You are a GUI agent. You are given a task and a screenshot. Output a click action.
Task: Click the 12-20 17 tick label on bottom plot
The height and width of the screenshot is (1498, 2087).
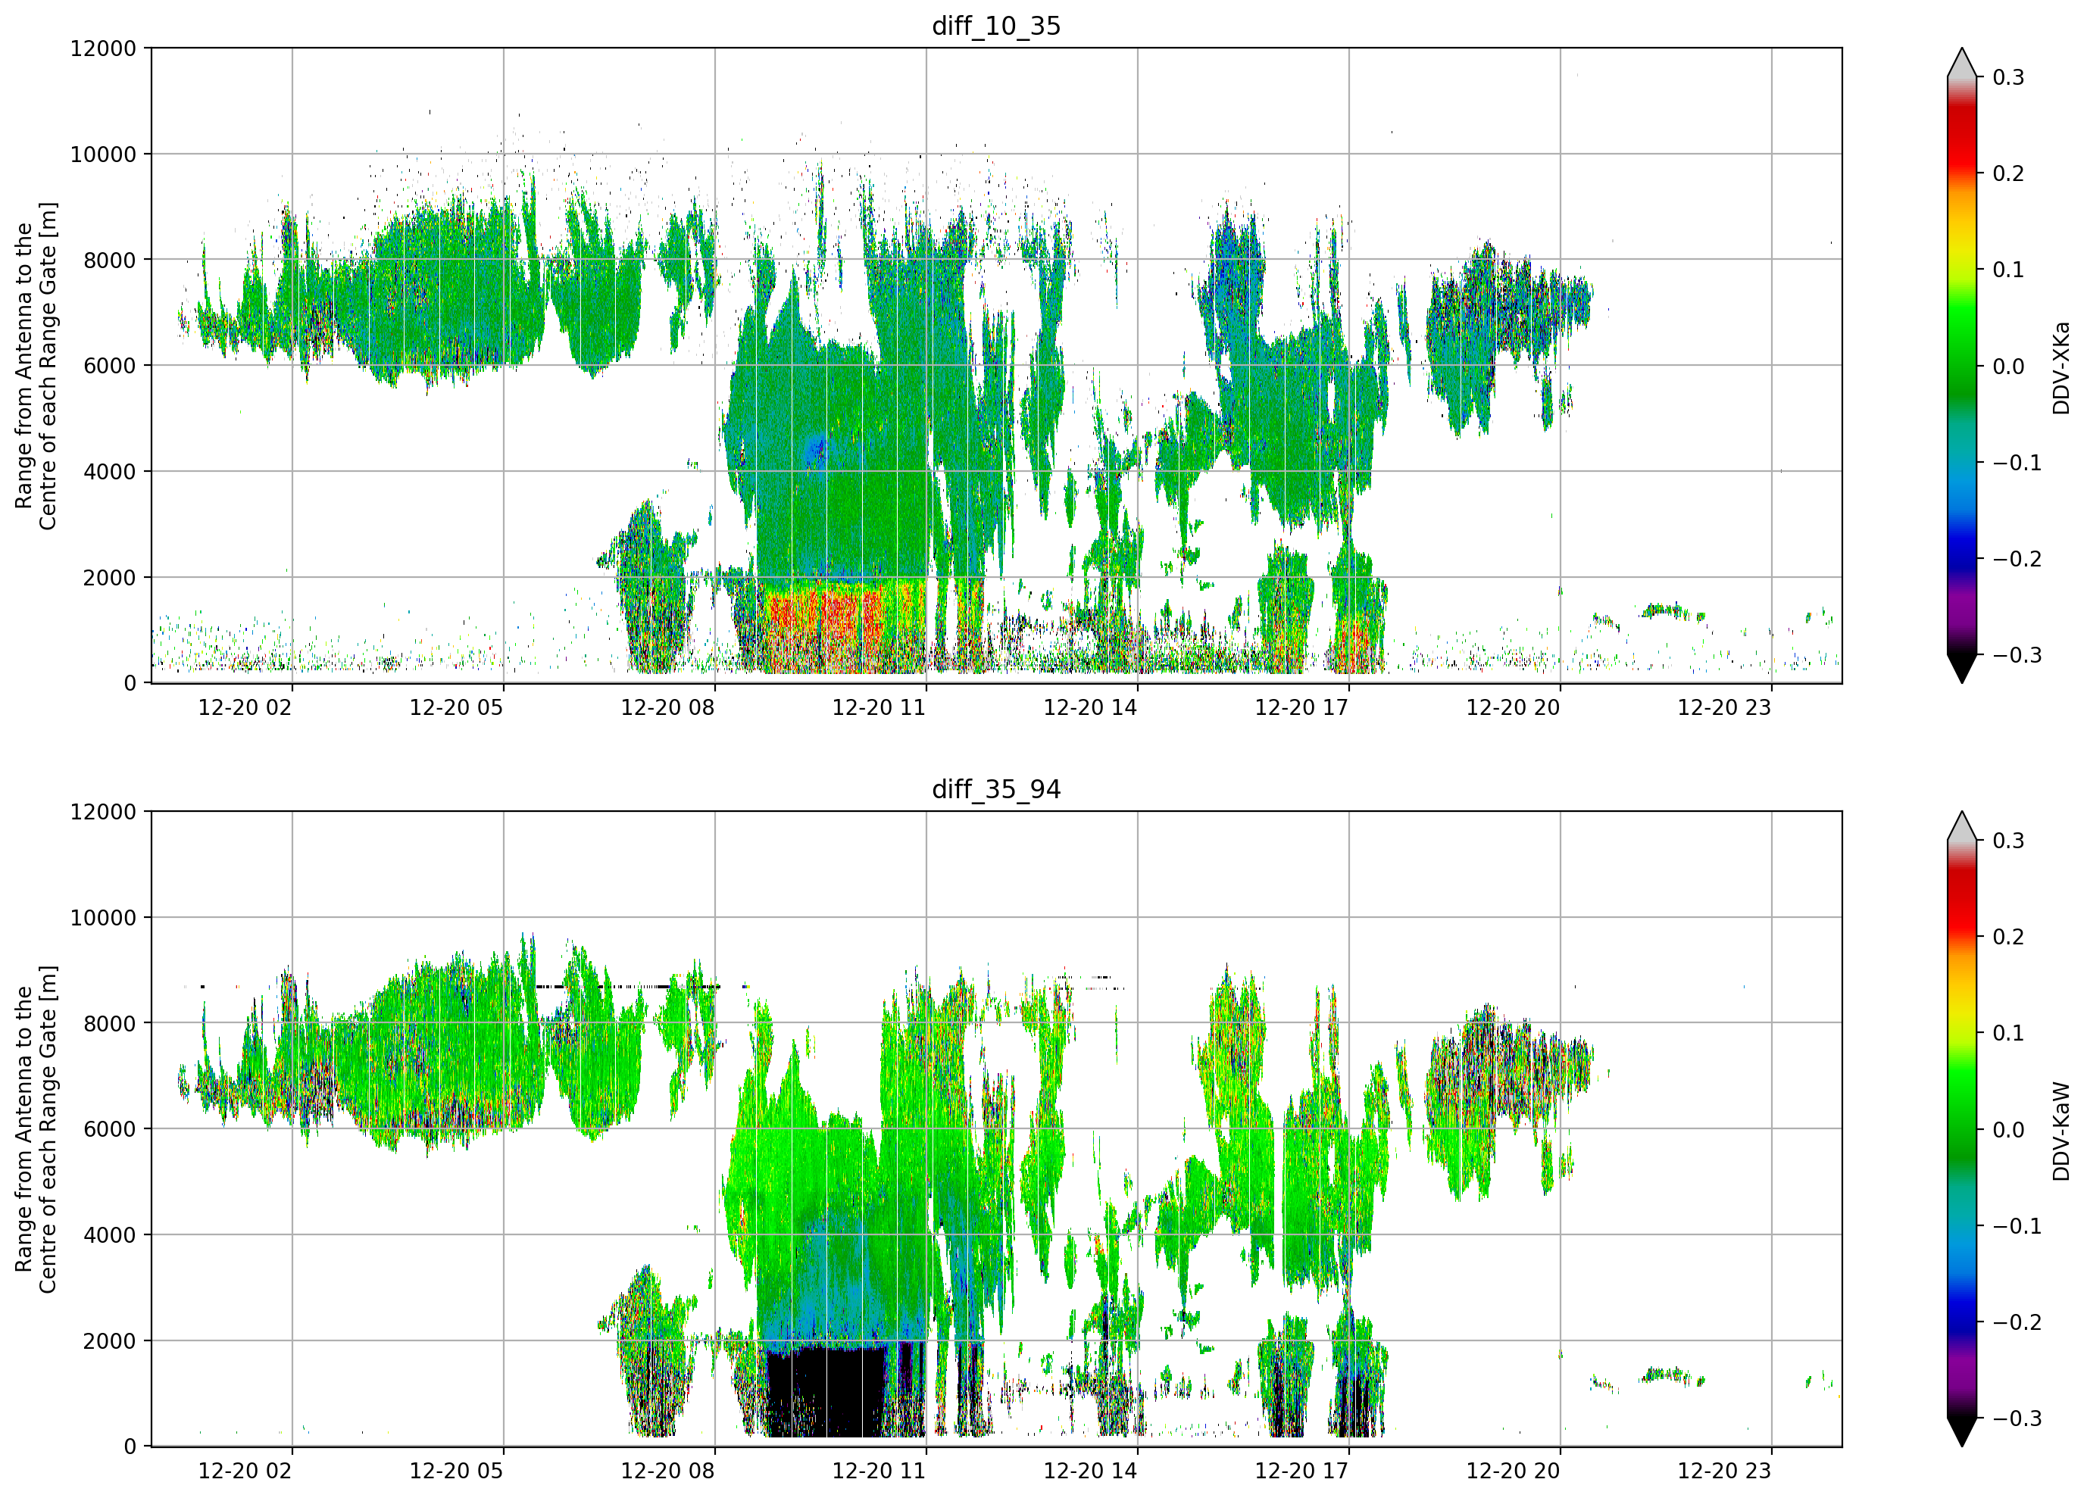1301,1471
